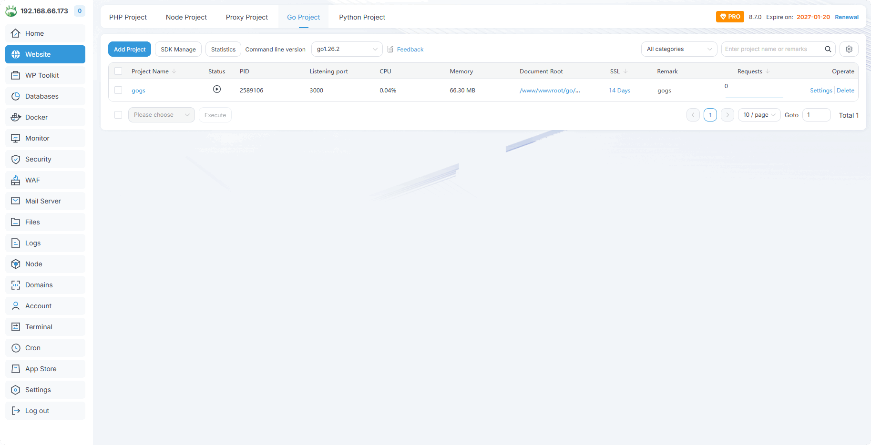Check the gogs project row checkbox
This screenshot has height=445, width=871.
pos(118,90)
